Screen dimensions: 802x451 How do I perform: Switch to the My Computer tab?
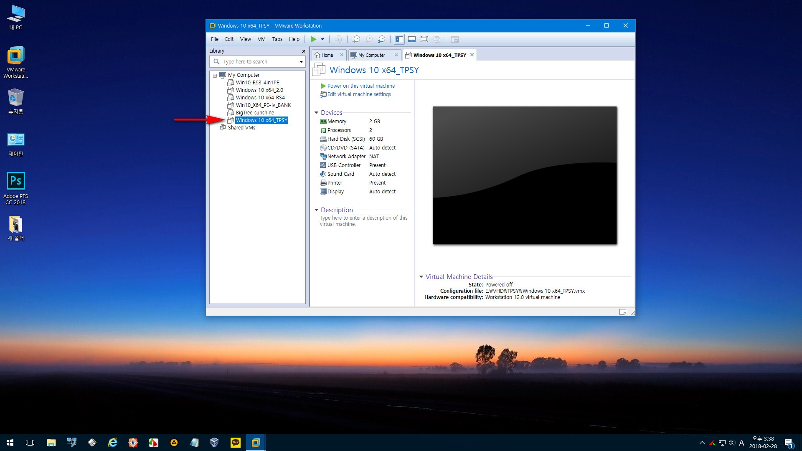[372, 55]
